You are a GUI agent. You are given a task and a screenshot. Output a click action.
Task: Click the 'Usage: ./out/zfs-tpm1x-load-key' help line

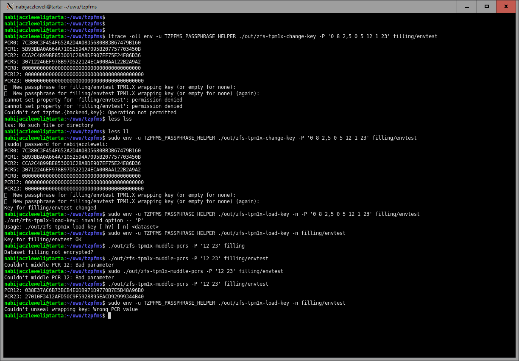81,227
